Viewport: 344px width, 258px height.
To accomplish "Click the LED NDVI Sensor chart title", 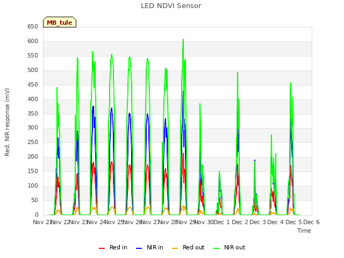I will point(171,6).
